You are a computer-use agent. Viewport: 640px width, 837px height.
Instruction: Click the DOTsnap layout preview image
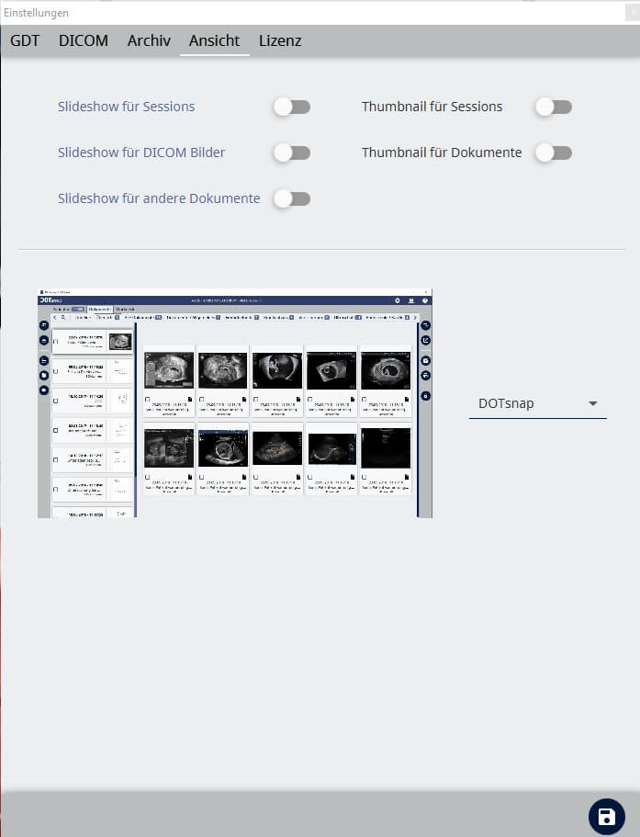[235, 403]
